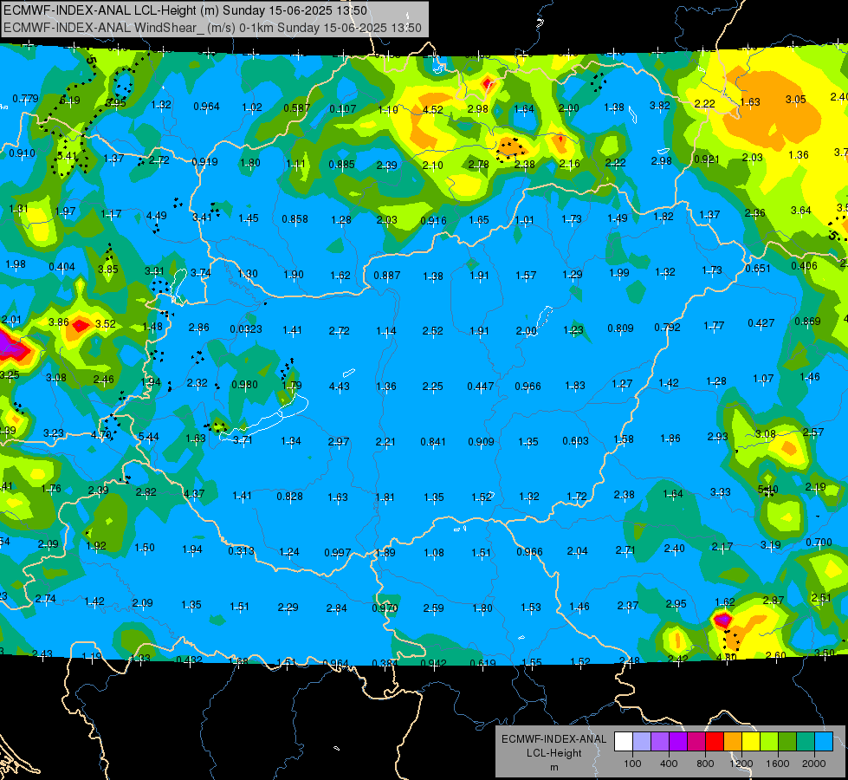The height and width of the screenshot is (780, 848).
Task: Click the legend scale label 1600
Action: pos(777,764)
